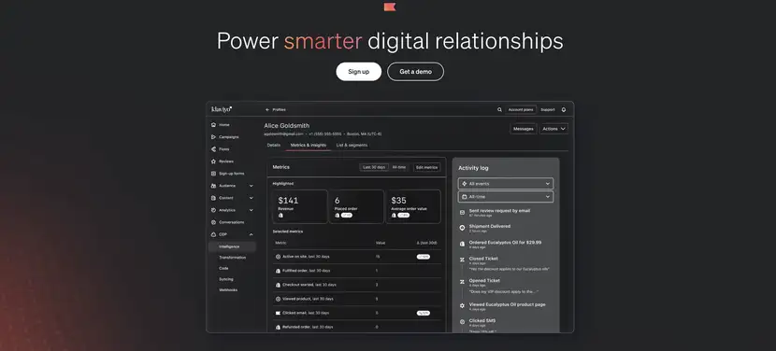Click the klaviyo wordmark in dashboard header
Image resolution: width=776 pixels, height=351 pixels.
point(222,109)
